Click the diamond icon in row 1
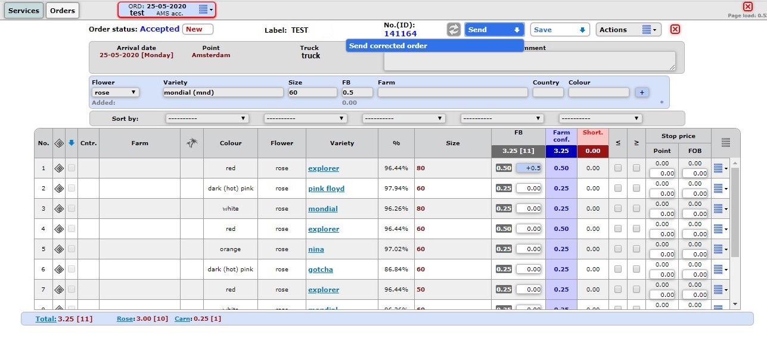The image size is (767, 357). [x=59, y=168]
